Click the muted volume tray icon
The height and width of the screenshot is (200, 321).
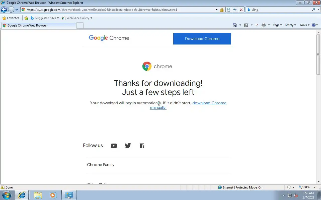tap(296, 195)
